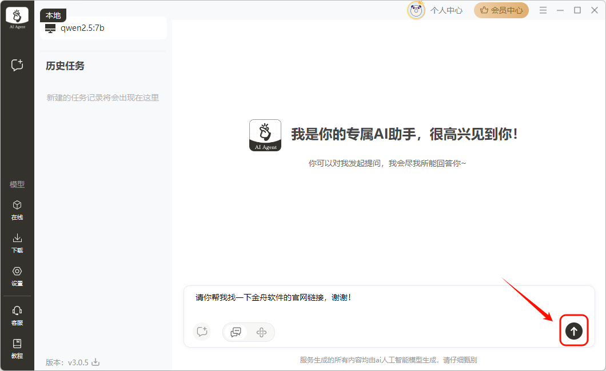Select the qwen2.5:7b local model

(82, 28)
